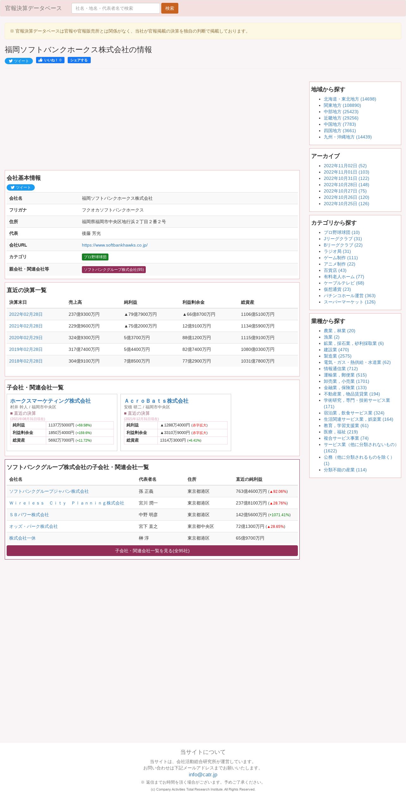Open the 2018年02月28日 settlement

tap(26, 361)
